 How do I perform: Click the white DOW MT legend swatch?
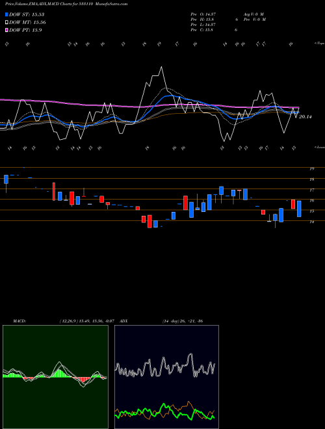pyautogui.click(x=6, y=22)
